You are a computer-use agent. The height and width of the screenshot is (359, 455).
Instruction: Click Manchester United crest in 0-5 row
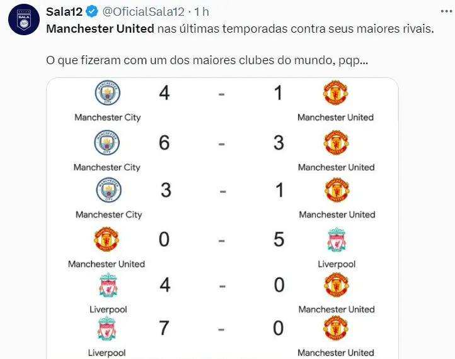click(107, 240)
